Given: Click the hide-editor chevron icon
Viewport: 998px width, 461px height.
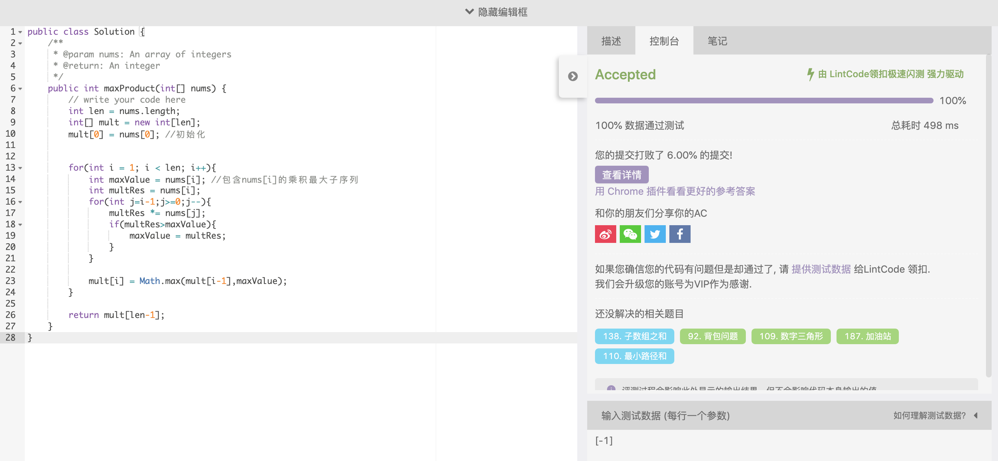Looking at the screenshot, I should pos(469,12).
